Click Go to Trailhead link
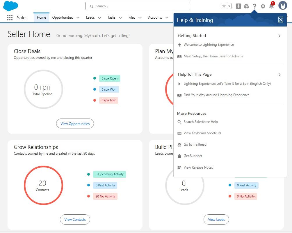 point(195,144)
